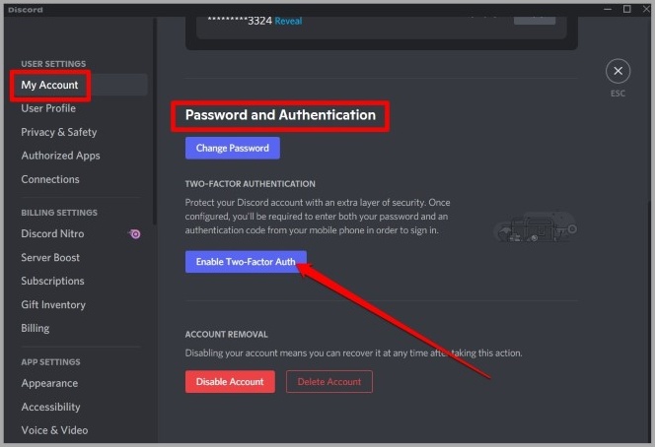
Task: Click the USER SETTINGS sidebar header
Action: coord(53,64)
